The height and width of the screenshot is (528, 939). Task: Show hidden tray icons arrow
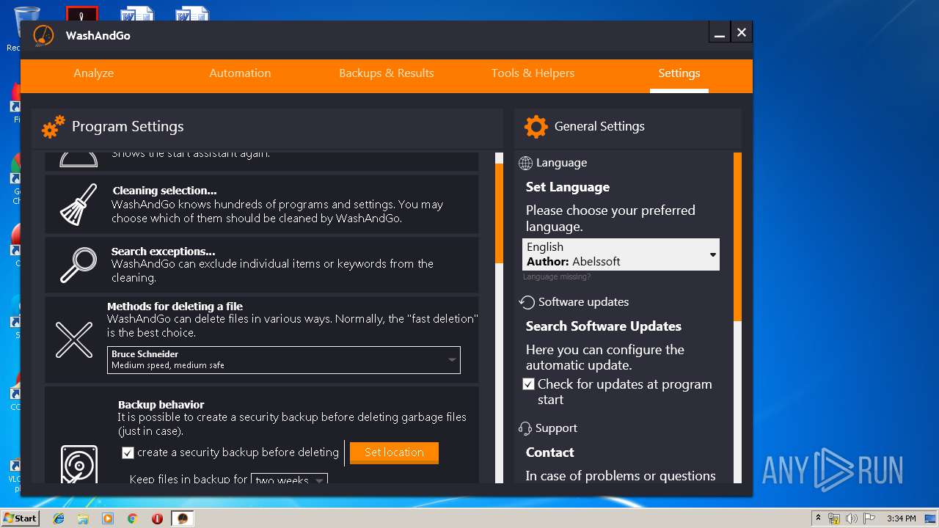point(818,518)
